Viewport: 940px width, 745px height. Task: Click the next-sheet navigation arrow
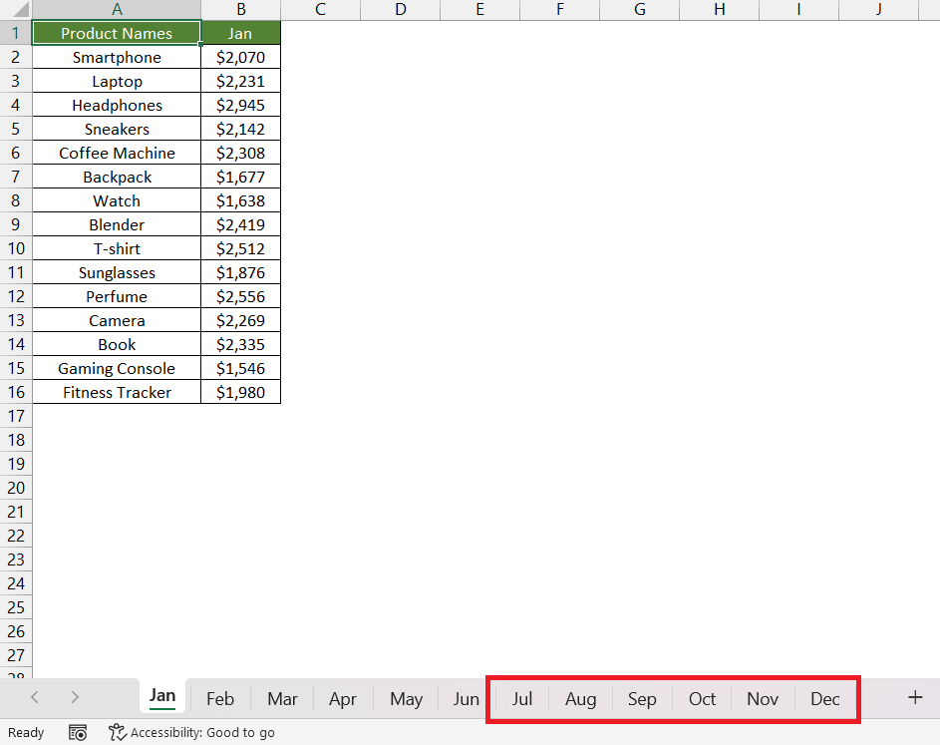(74, 698)
